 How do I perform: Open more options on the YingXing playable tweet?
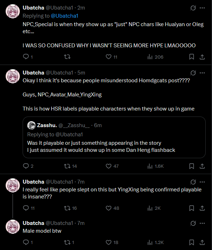coord(202,181)
